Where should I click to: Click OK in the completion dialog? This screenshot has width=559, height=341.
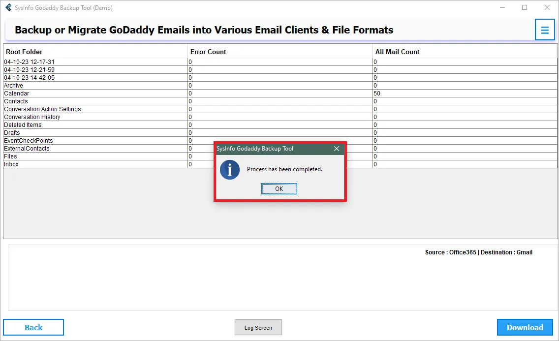(279, 189)
